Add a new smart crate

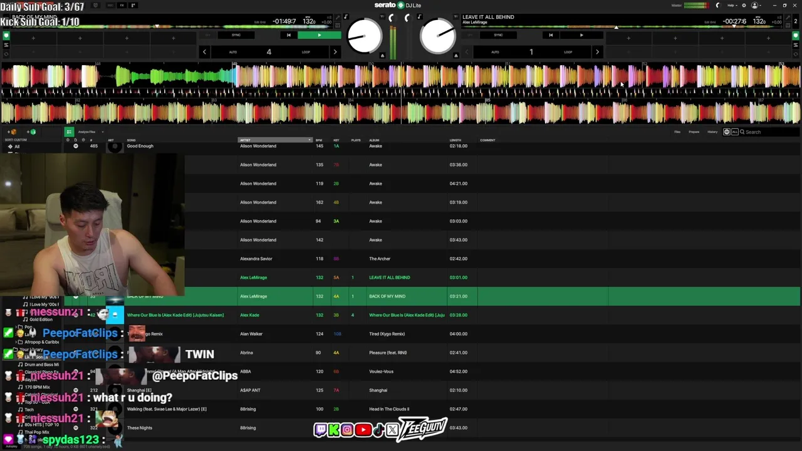tap(31, 132)
